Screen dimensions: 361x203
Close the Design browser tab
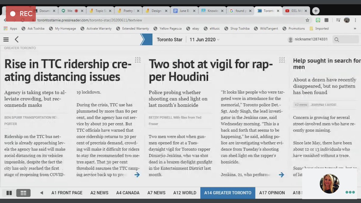click(x=166, y=11)
